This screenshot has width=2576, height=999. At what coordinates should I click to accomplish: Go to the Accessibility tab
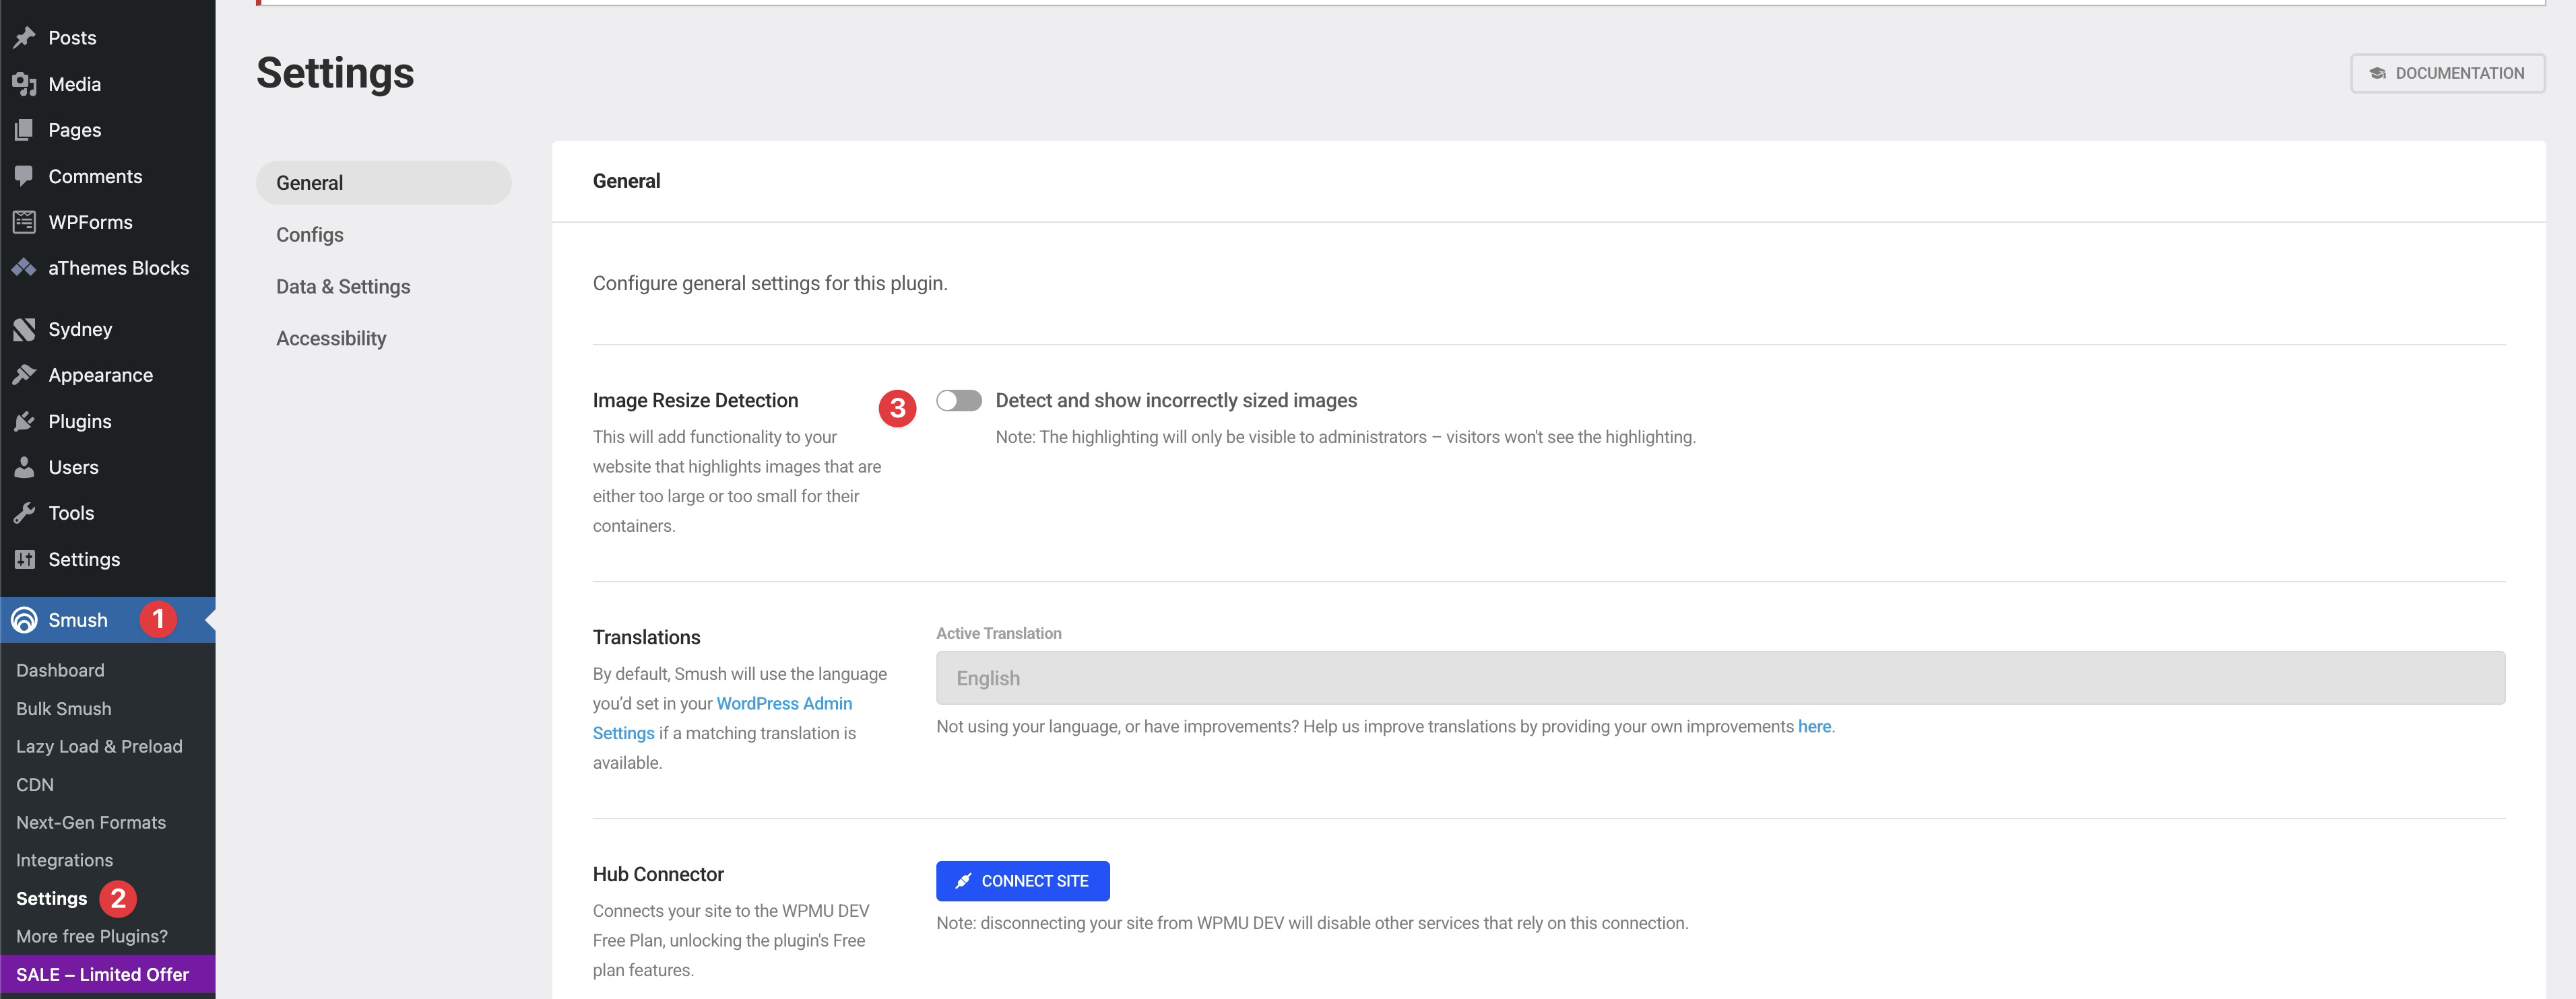coord(331,339)
